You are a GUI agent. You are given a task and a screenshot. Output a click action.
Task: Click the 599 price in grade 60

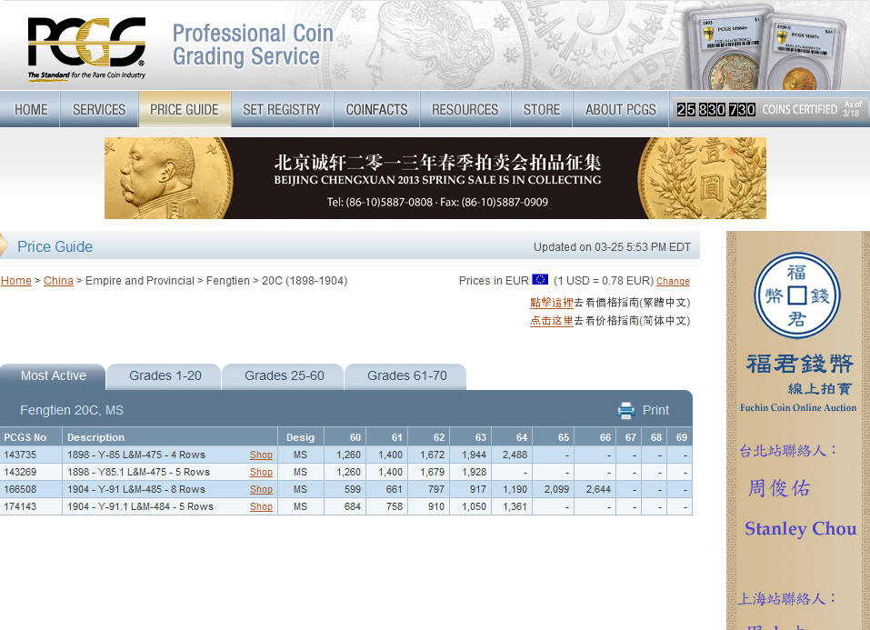click(353, 490)
